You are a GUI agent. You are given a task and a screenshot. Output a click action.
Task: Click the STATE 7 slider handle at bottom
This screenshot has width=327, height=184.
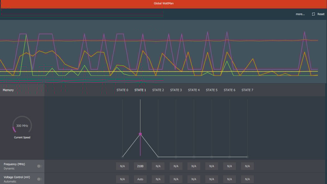click(x=247, y=157)
